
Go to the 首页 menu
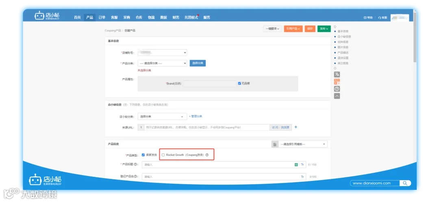click(77, 17)
